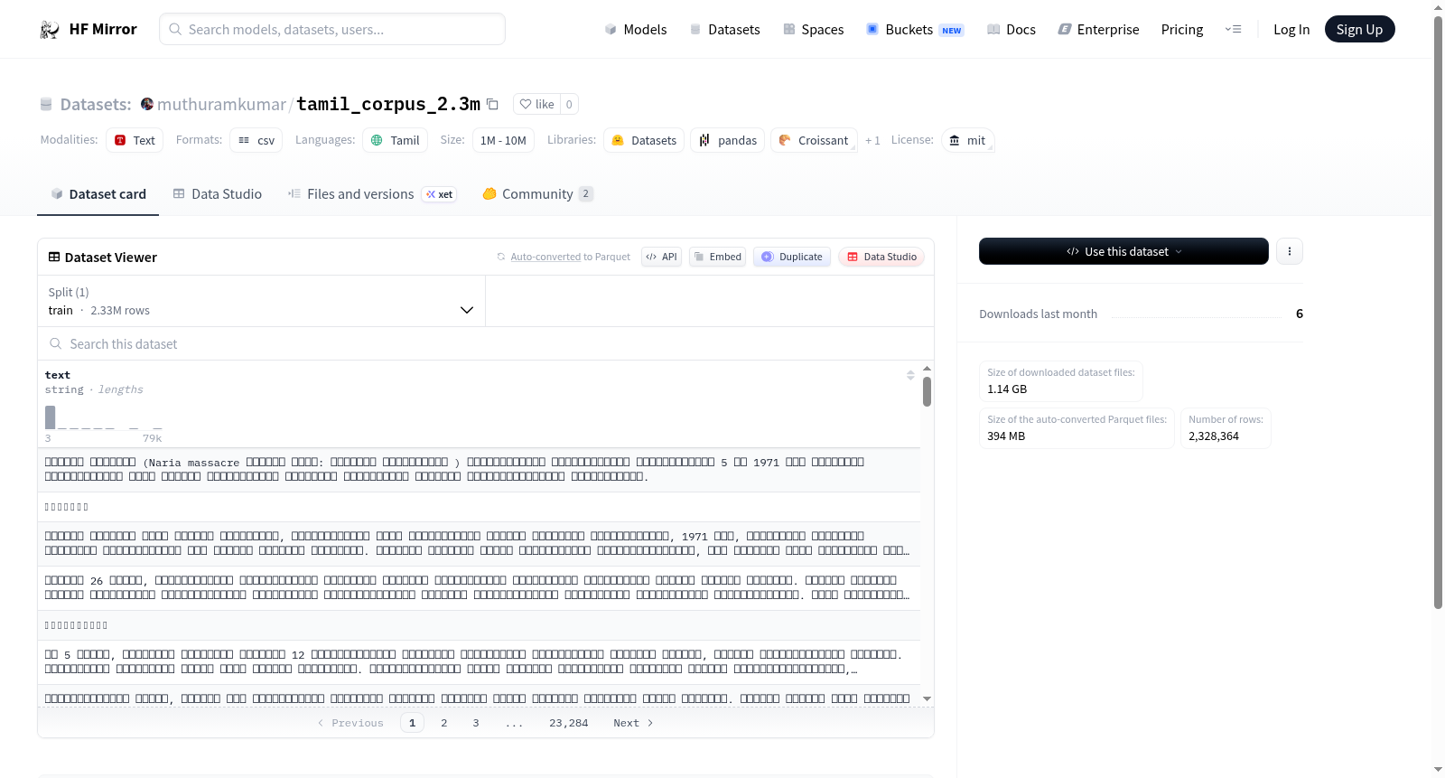Click Log In

1291,30
